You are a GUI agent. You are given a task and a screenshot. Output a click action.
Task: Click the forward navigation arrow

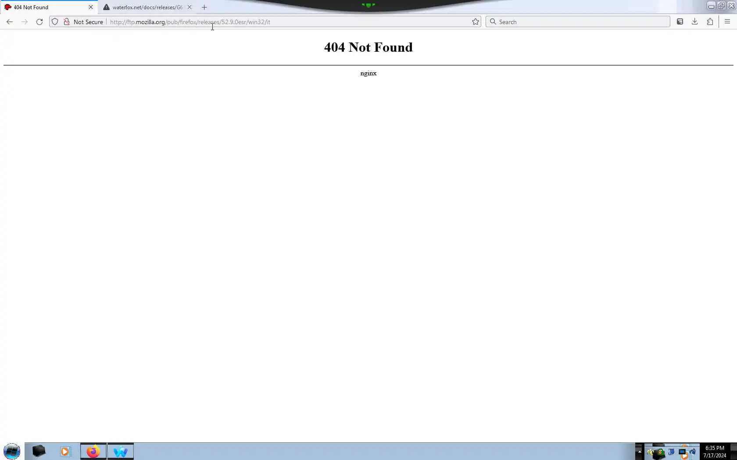pyautogui.click(x=25, y=22)
